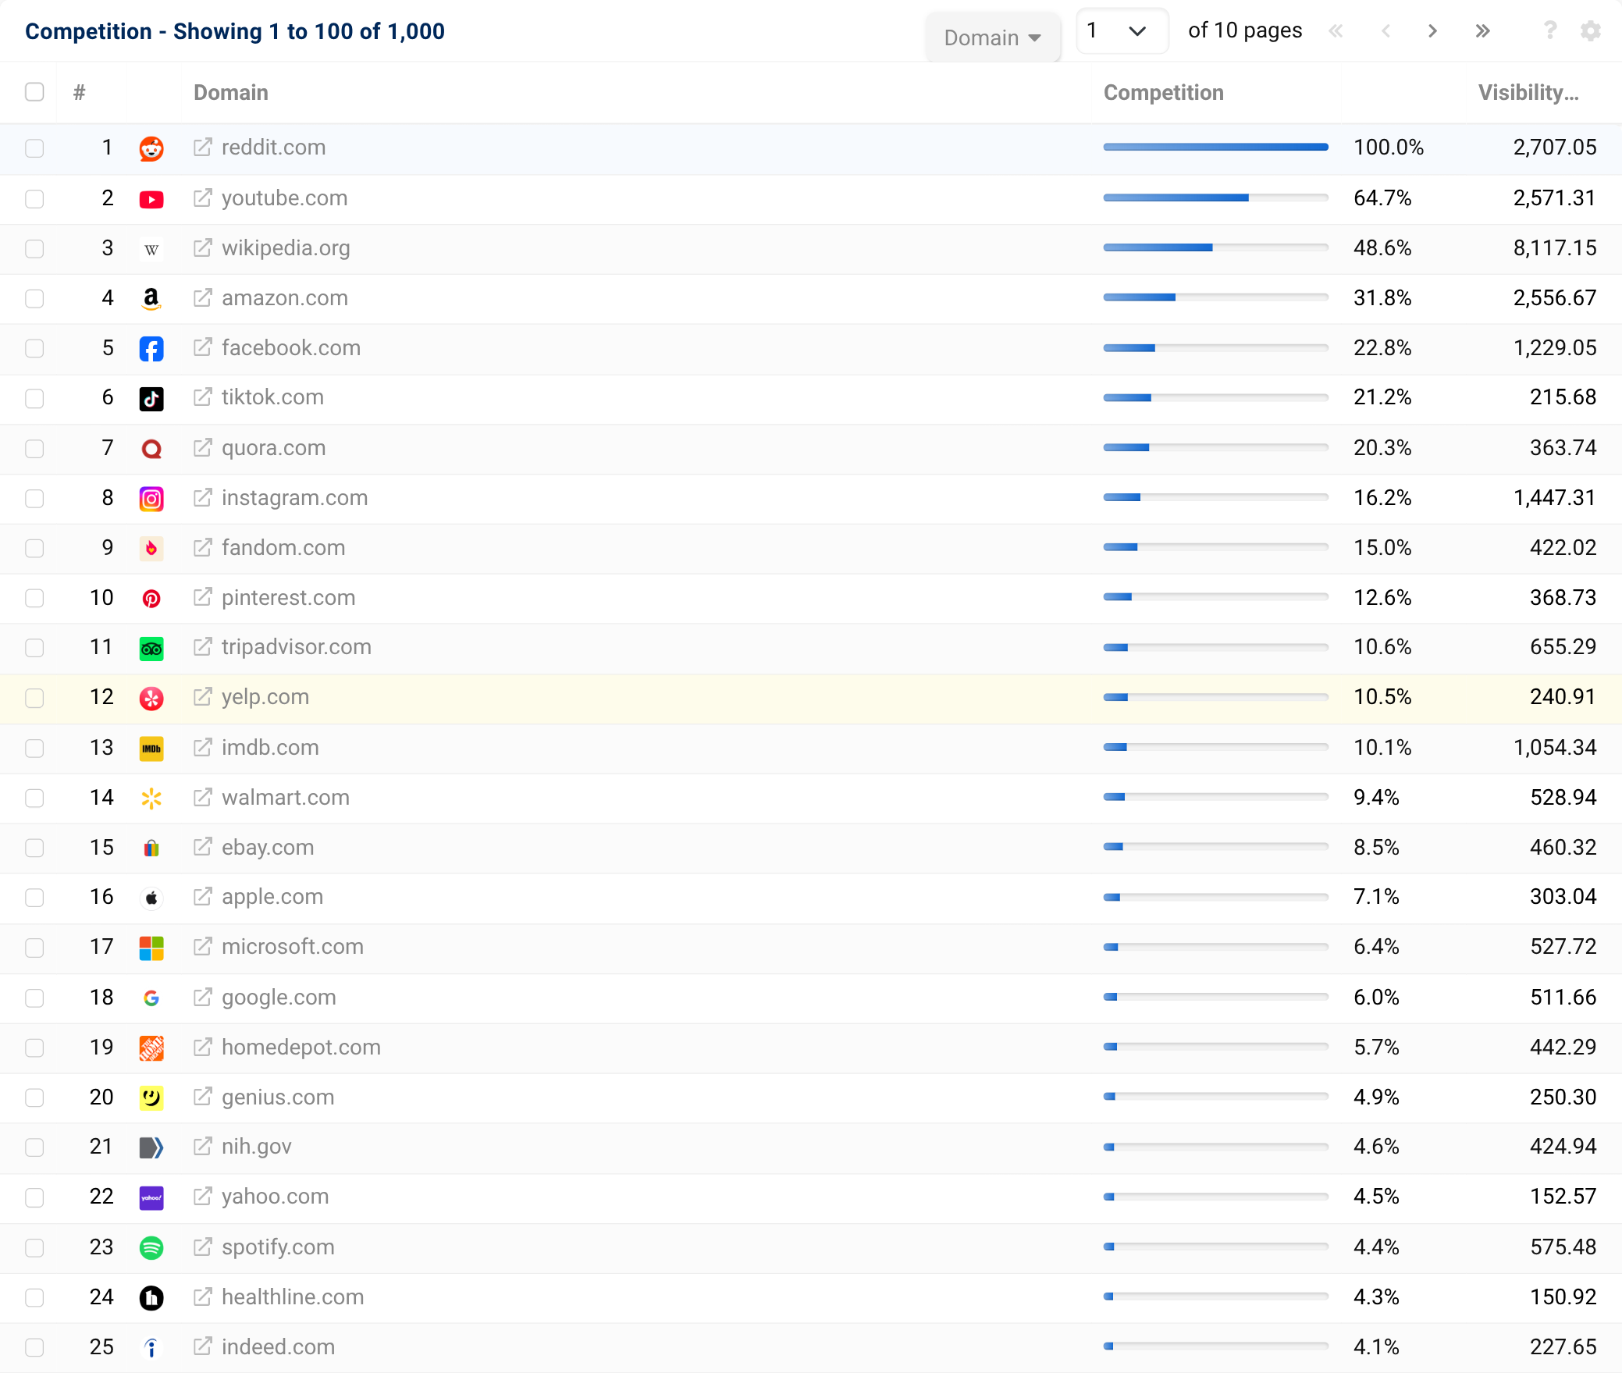Image resolution: width=1622 pixels, height=1373 pixels.
Task: Sort by # rank column header
Action: point(79,92)
